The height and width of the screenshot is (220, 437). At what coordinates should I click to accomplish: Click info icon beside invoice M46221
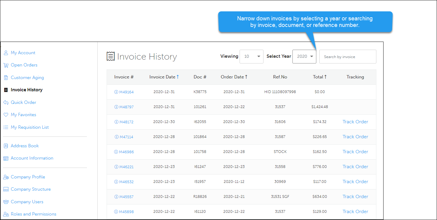[x=116, y=167]
